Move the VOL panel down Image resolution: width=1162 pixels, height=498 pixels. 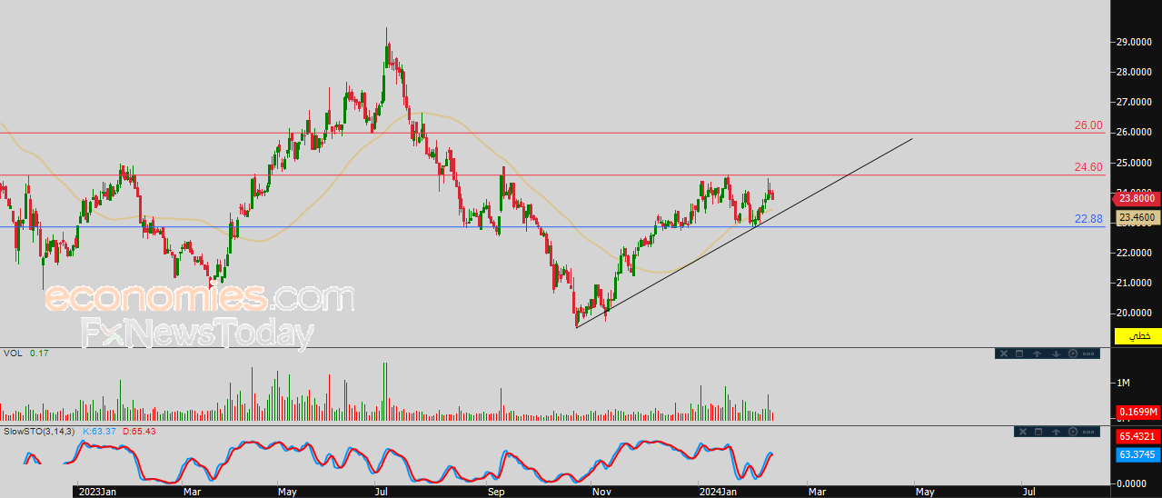point(1056,354)
